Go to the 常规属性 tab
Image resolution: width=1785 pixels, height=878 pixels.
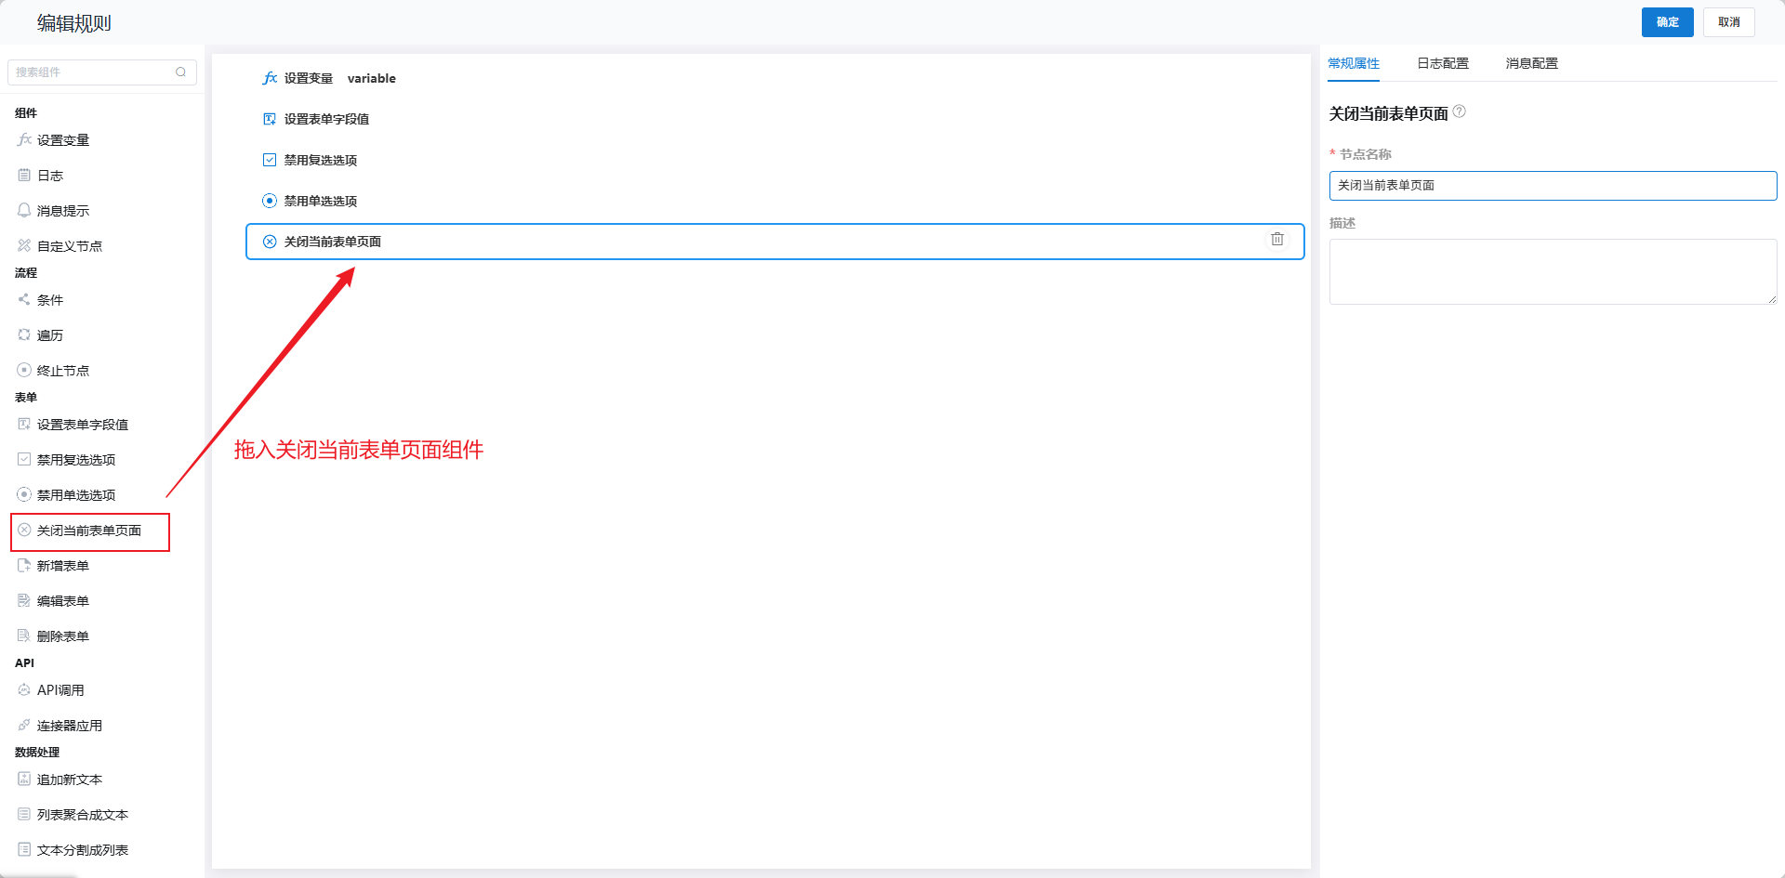[x=1353, y=63]
